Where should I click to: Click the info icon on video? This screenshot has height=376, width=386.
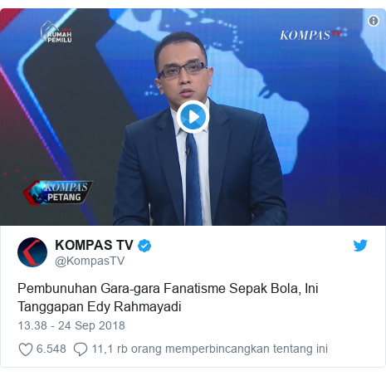374,21
